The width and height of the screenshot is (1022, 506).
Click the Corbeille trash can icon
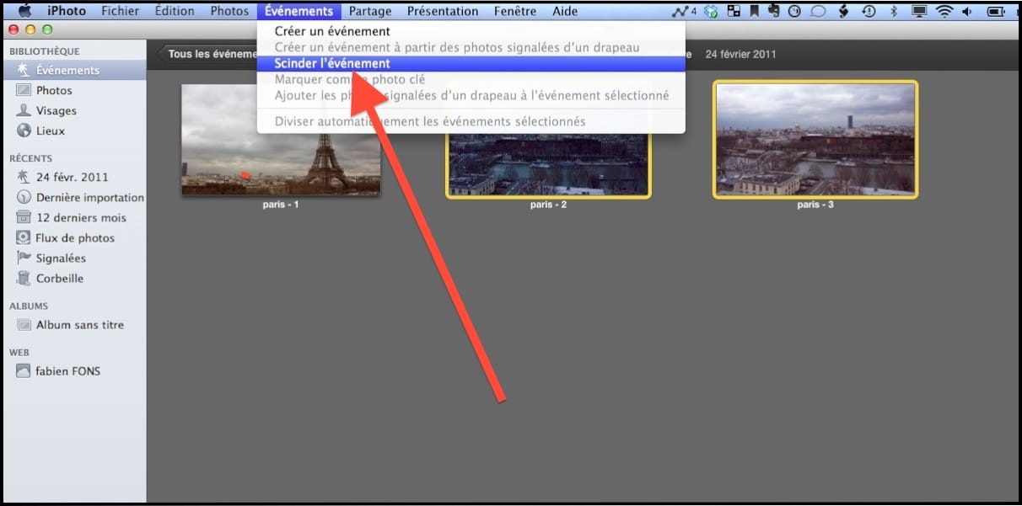23,278
